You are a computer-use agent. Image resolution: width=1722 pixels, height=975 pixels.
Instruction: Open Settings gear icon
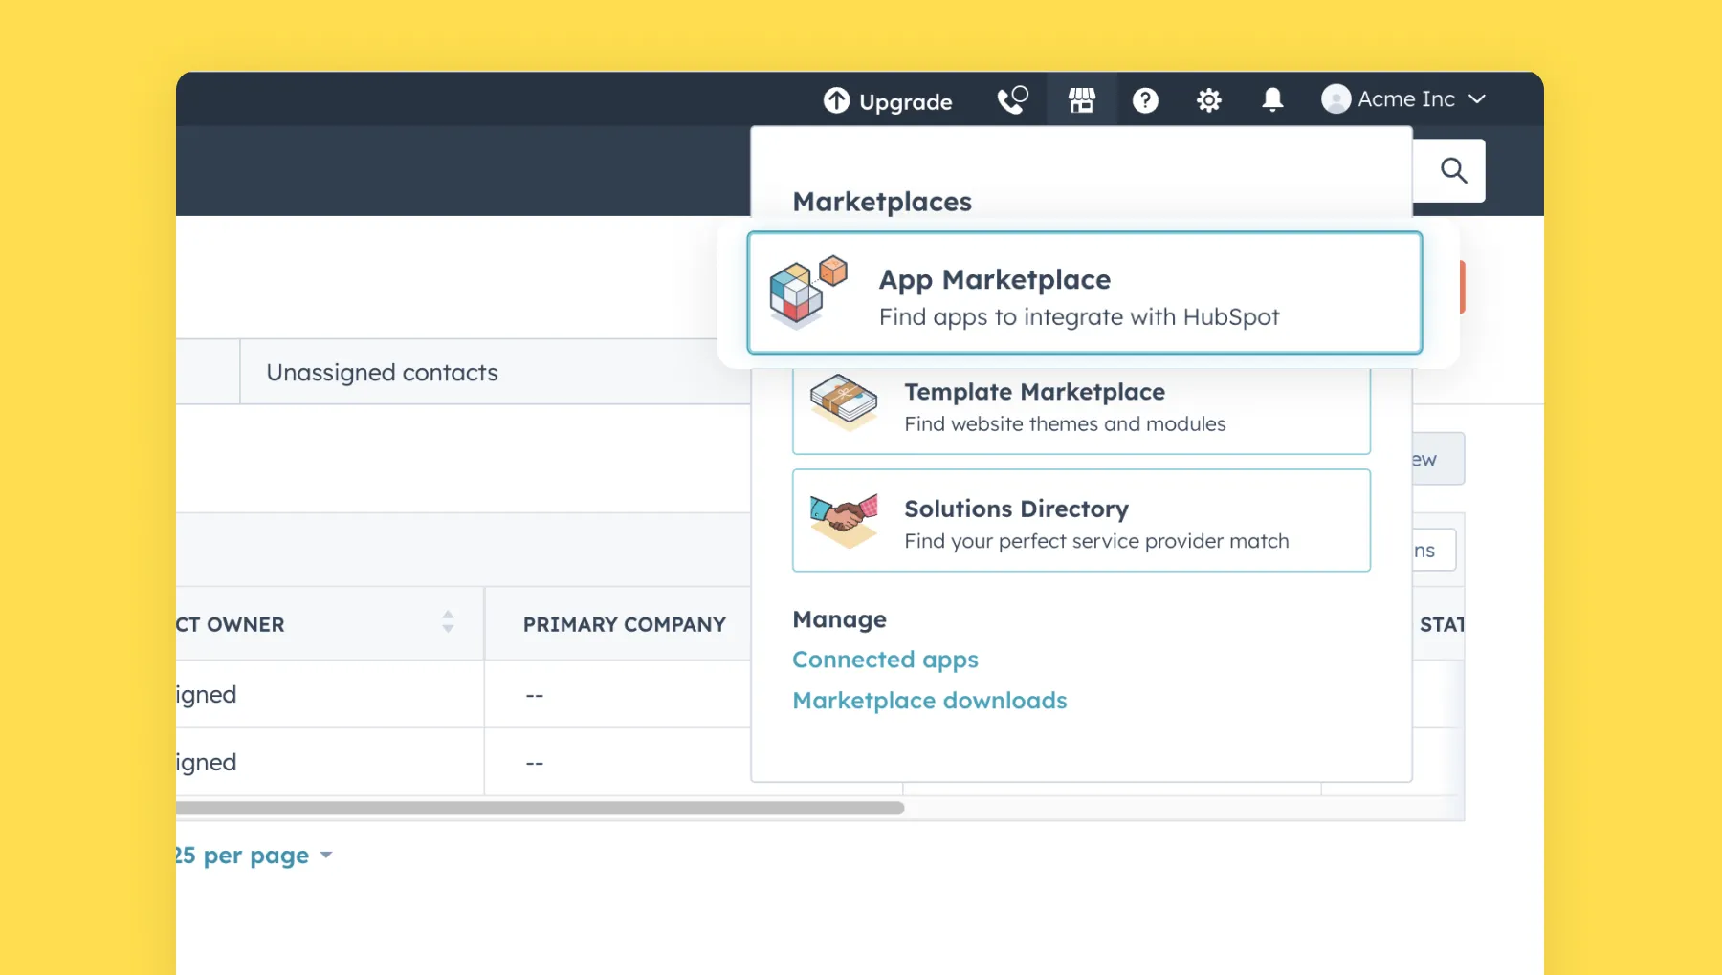click(x=1209, y=100)
